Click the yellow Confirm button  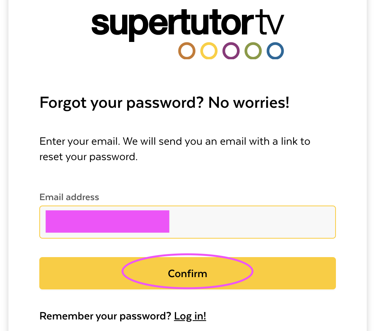pyautogui.click(x=188, y=273)
